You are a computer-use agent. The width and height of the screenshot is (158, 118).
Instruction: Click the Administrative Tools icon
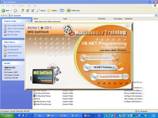pos(34,101)
